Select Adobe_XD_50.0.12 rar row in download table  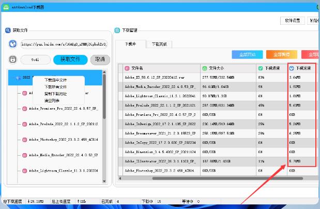click(x=218, y=78)
